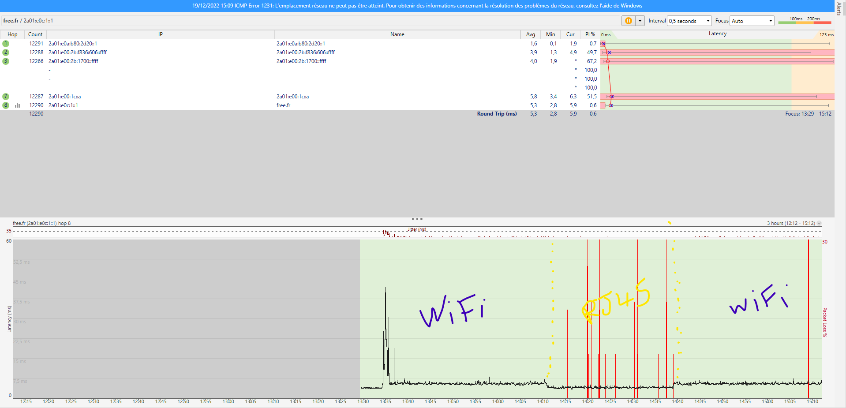Open the dropdown arrow beside the pause button

[640, 21]
